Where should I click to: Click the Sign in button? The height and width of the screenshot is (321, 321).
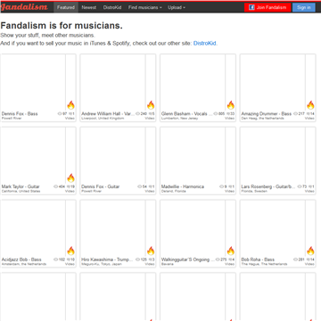point(304,7)
